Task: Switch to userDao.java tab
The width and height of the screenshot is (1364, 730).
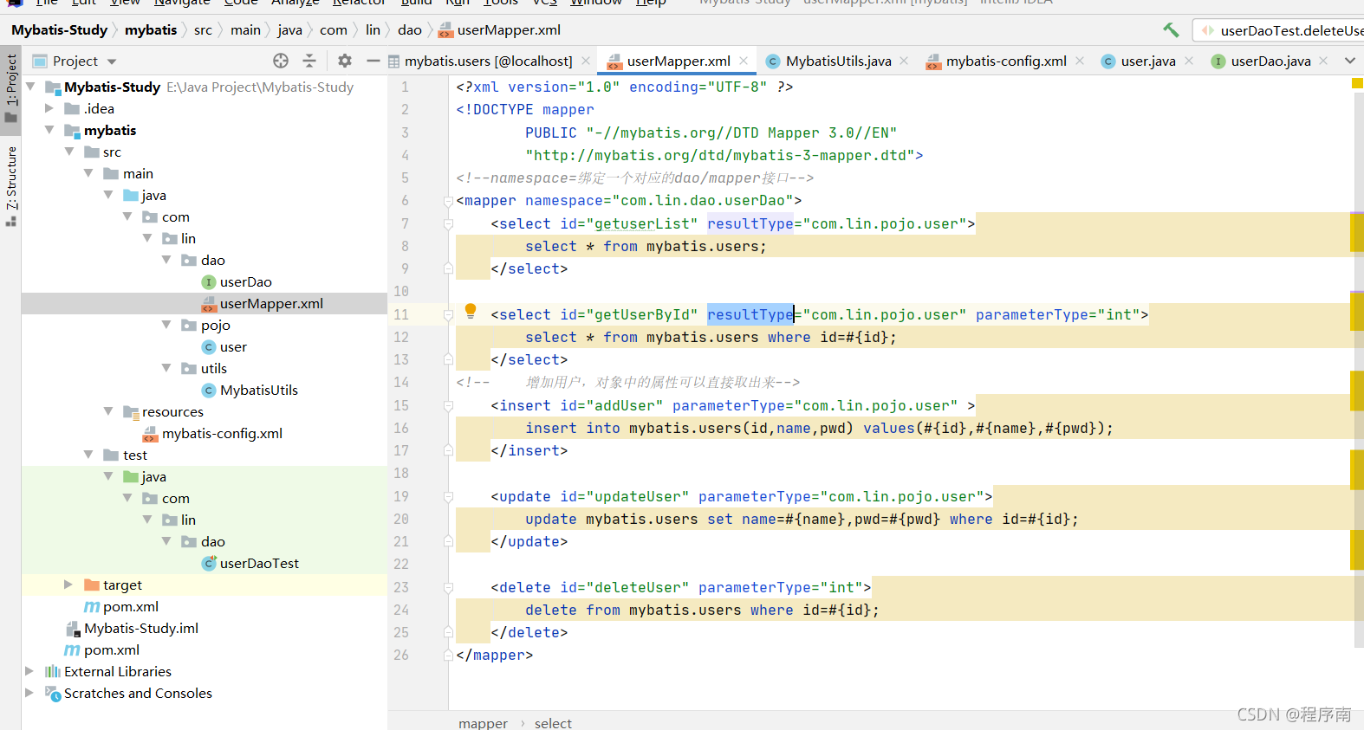Action: 1270,61
